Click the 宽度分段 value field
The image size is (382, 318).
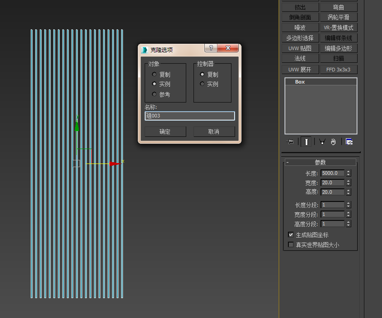[333, 214]
